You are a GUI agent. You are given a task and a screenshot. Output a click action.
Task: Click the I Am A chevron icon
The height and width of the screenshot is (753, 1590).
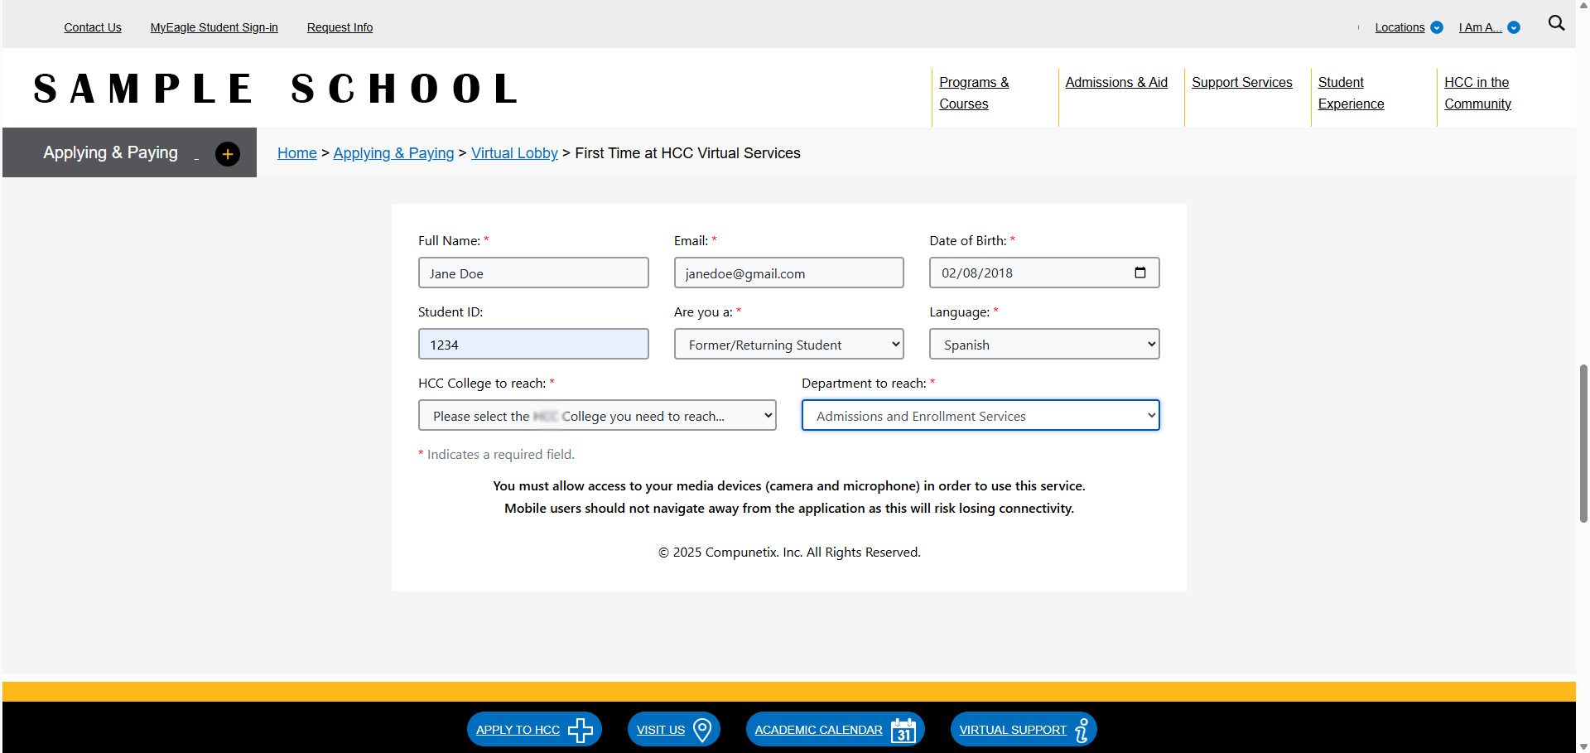[x=1514, y=27]
